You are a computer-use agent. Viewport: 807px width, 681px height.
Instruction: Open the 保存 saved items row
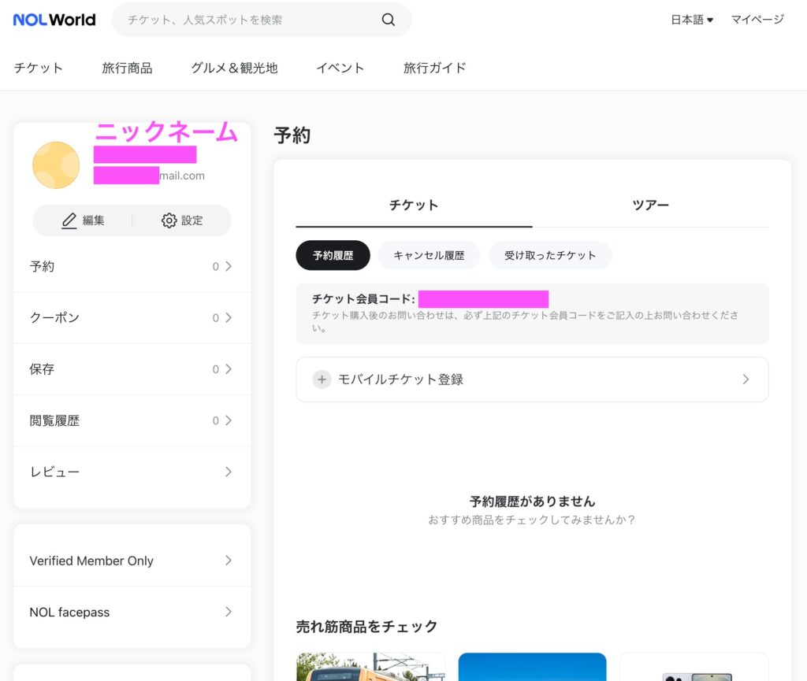(x=132, y=369)
